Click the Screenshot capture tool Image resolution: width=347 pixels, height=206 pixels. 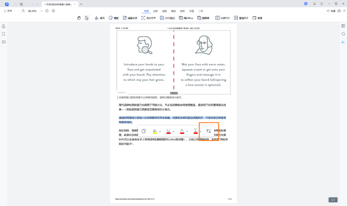coord(258,18)
